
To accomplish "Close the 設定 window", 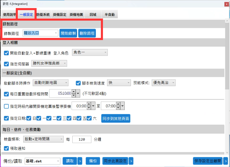I will tap(227, 4).
